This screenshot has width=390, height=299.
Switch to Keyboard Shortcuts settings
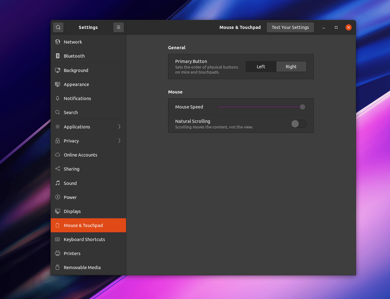pyautogui.click(x=84, y=239)
